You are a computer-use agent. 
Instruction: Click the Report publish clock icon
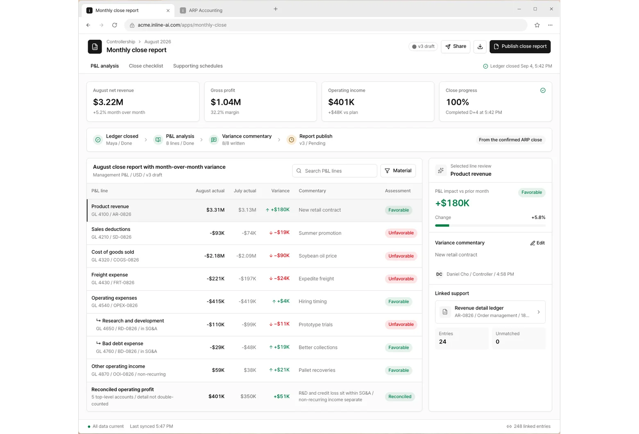point(291,140)
